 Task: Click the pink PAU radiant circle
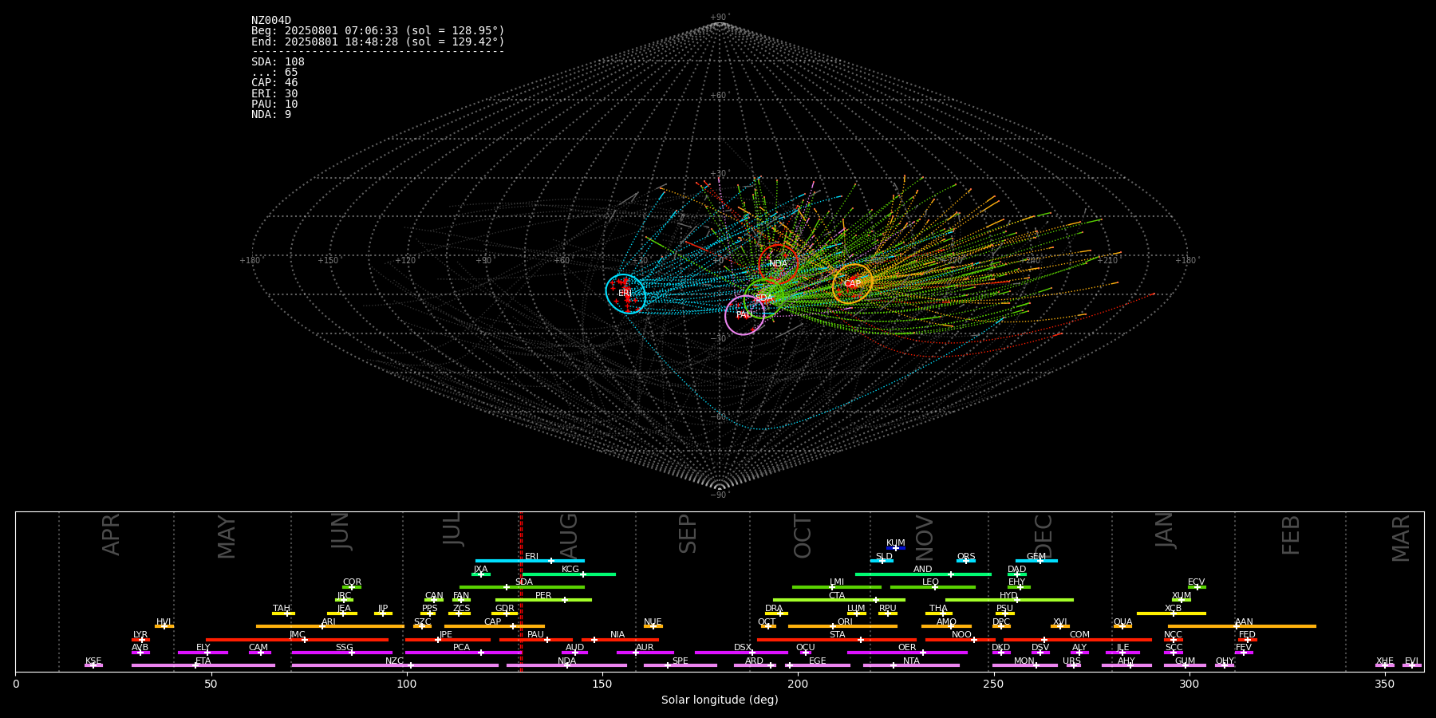point(744,315)
